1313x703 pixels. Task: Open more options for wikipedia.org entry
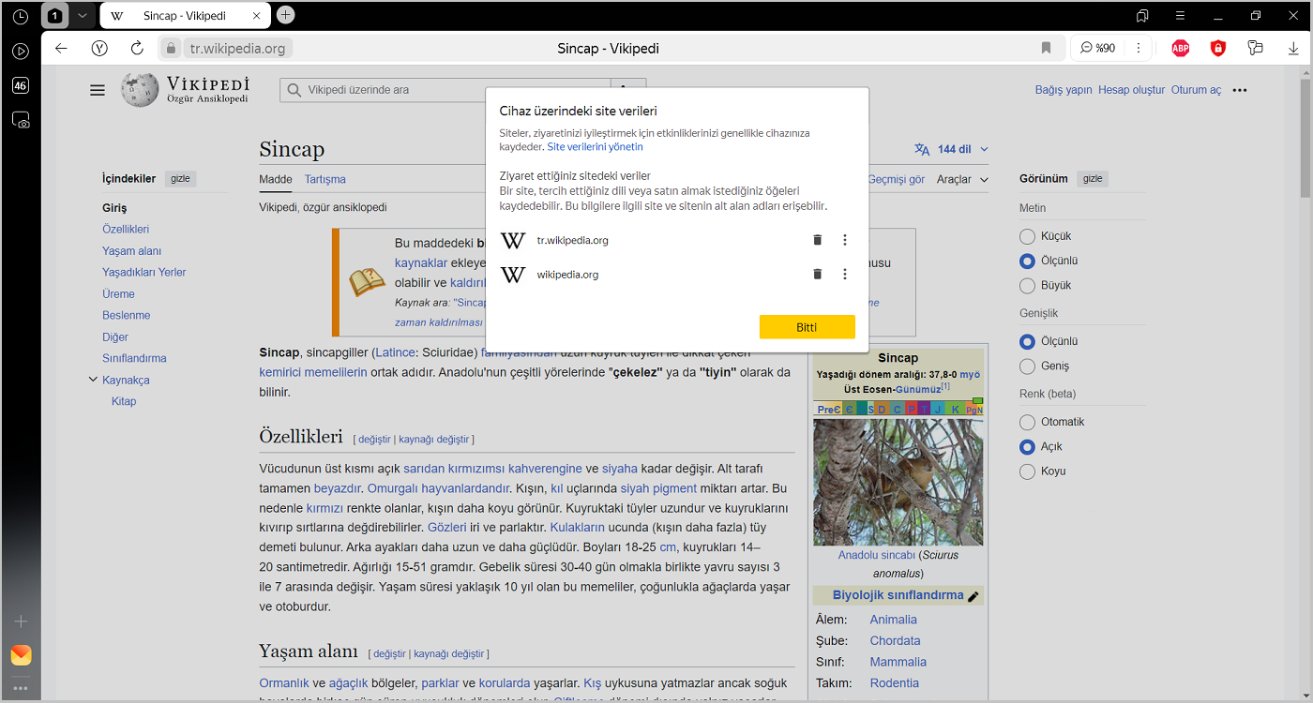tap(844, 274)
